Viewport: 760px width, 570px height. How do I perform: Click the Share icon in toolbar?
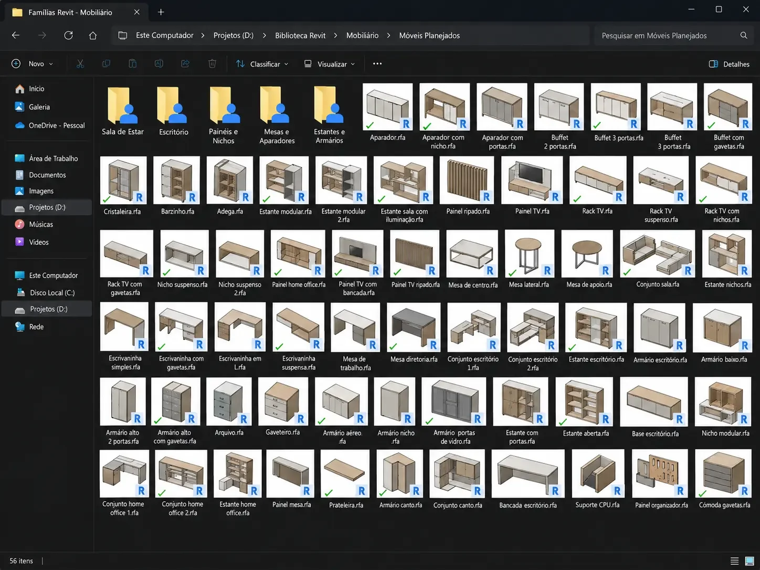point(185,64)
